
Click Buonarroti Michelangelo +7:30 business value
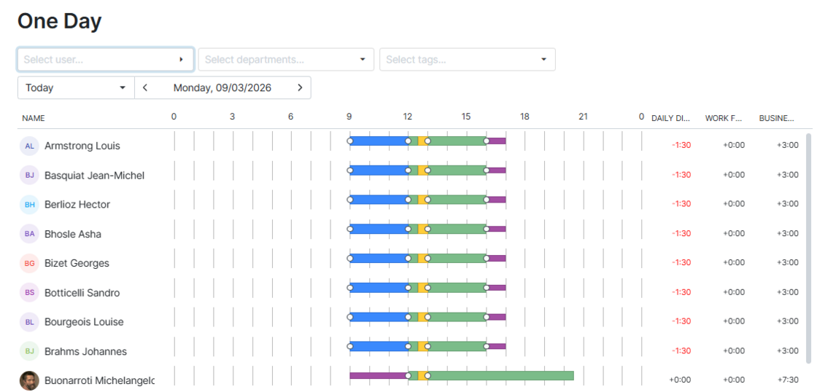[x=787, y=380]
